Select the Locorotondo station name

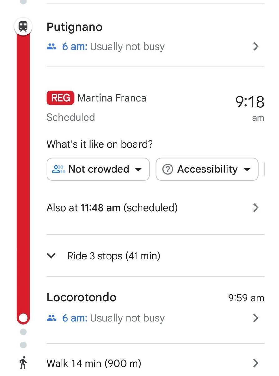click(82, 297)
